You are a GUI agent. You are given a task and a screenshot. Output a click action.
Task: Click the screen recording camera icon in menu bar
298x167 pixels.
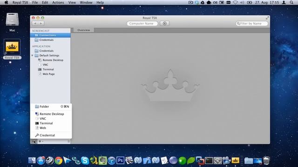[x=190, y=2]
